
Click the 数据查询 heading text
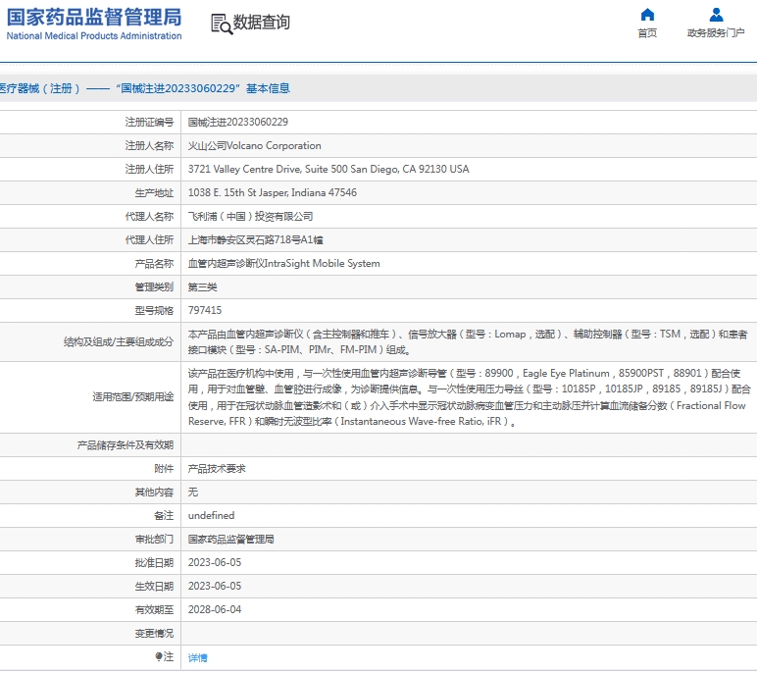(x=261, y=23)
